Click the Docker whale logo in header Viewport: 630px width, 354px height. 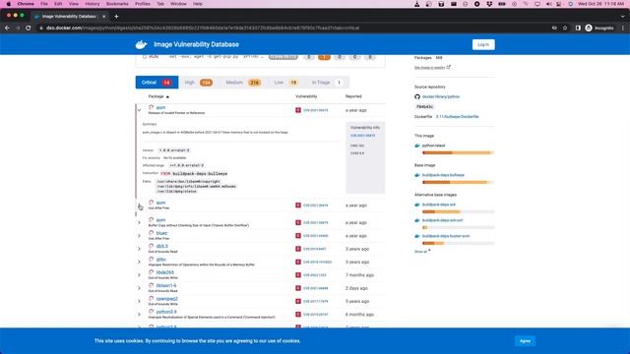click(x=141, y=44)
